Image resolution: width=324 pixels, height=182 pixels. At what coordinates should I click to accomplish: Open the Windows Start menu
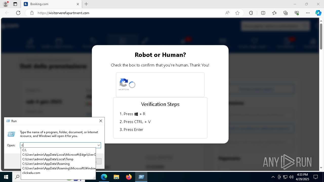(6, 177)
